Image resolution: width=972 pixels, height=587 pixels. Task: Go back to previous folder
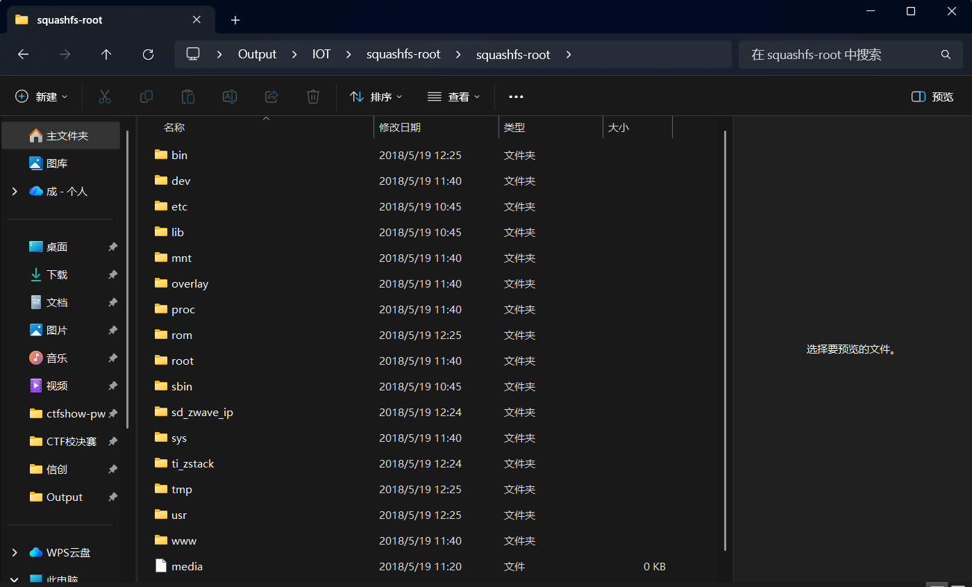point(23,54)
